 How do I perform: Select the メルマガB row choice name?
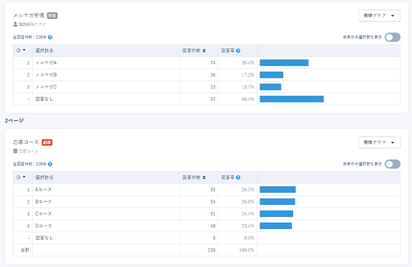[x=47, y=75]
